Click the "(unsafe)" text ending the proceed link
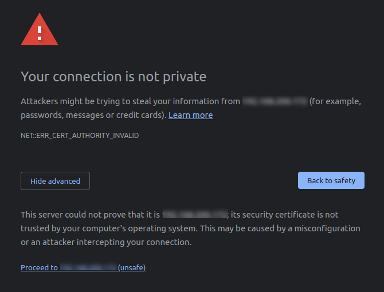Viewport: 384px width, 292px height. coord(132,267)
